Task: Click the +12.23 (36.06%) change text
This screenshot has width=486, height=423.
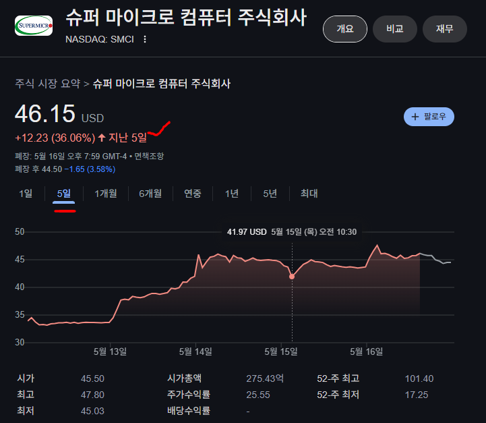Action: pos(55,138)
